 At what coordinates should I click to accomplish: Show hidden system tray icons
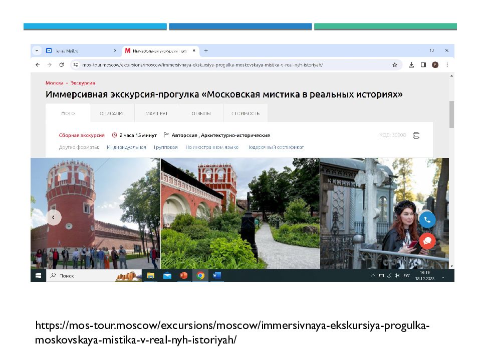coord(373,275)
